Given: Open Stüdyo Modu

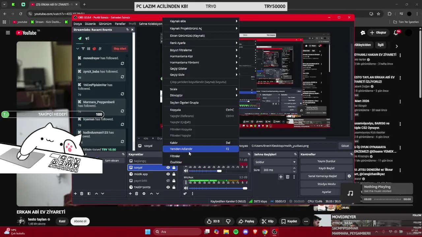Looking at the screenshot, I should coord(326,184).
